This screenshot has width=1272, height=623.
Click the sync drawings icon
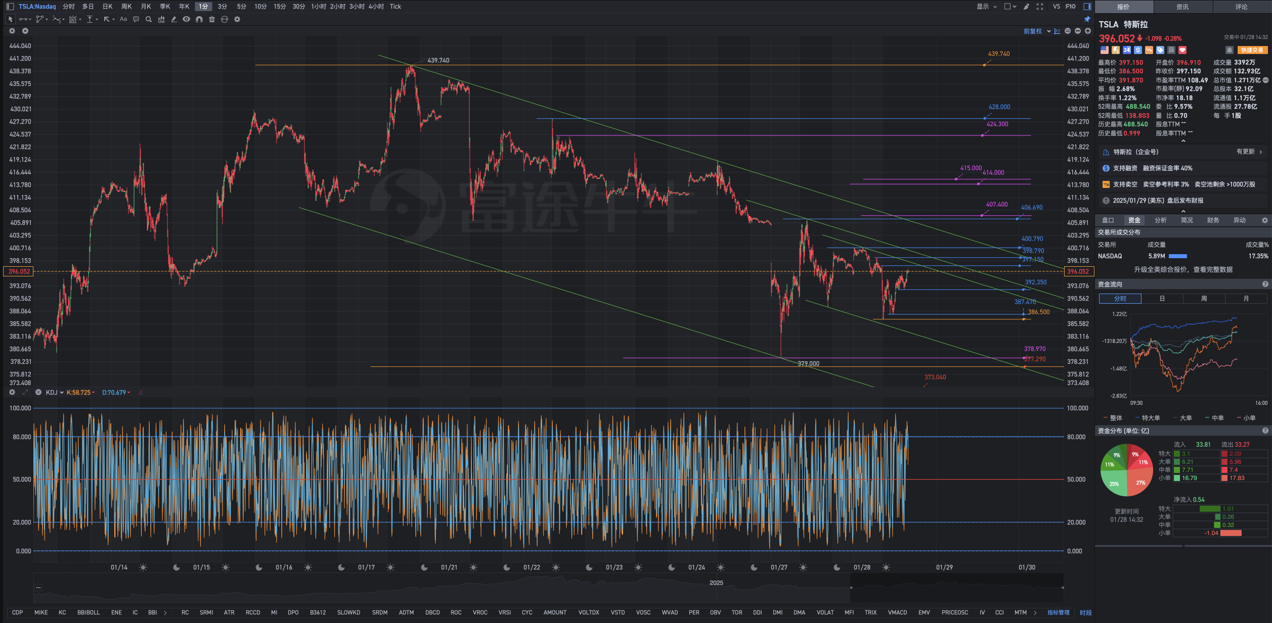click(x=225, y=19)
